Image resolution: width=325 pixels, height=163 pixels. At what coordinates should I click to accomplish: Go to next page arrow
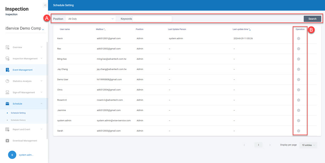click(x=270, y=145)
